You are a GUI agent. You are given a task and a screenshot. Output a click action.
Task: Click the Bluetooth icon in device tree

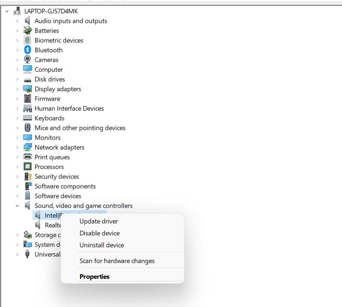[x=27, y=50]
